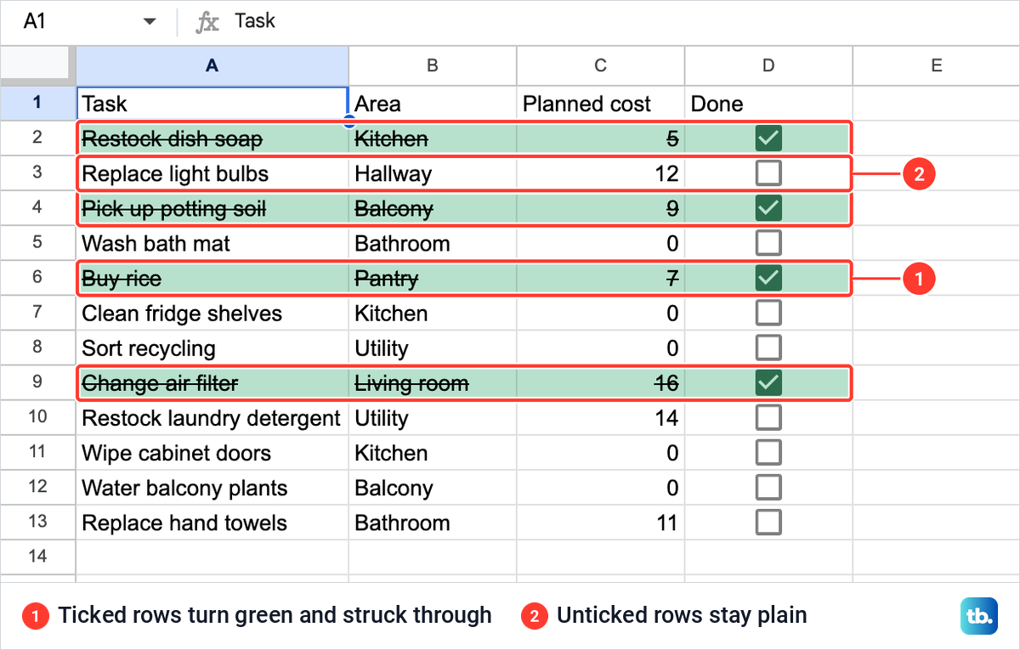Select the Replace light bulbs cell
Screen dimensions: 1020x650
212,173
